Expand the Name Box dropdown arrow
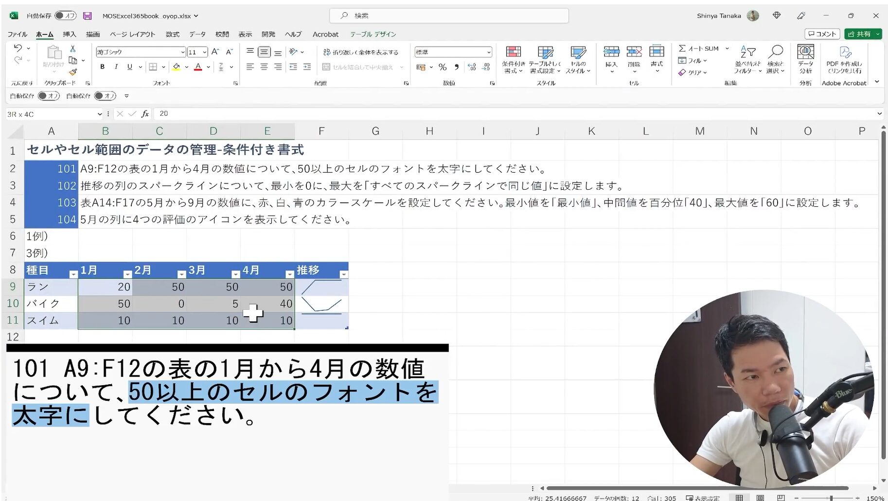The height and width of the screenshot is (501, 888). point(100,114)
